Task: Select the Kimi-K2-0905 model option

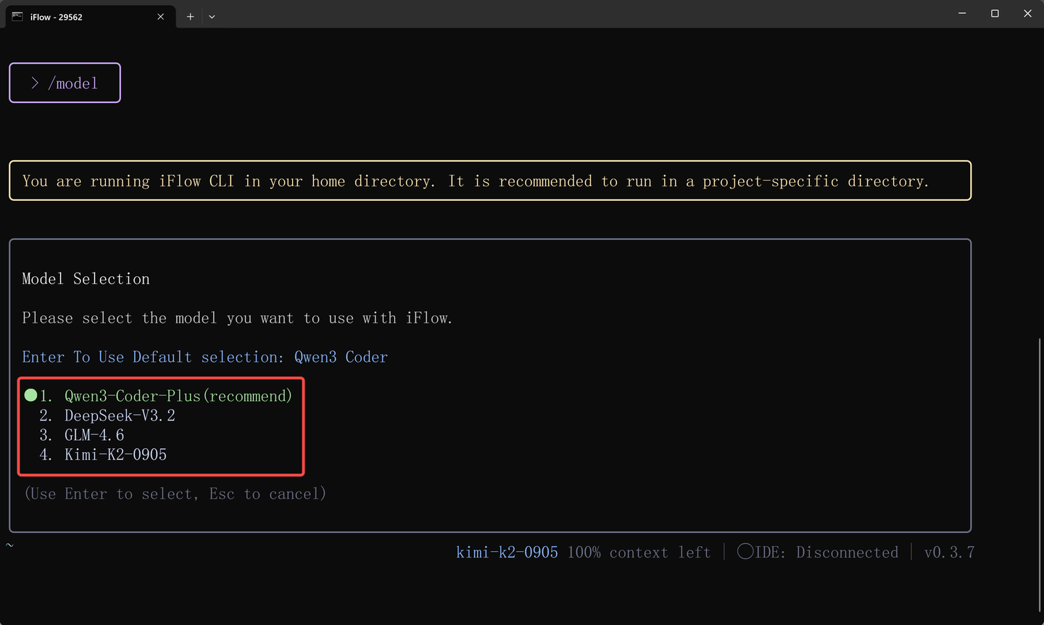Action: tap(115, 455)
